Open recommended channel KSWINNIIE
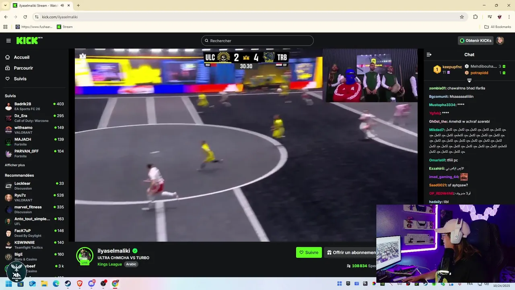Screen dimensions: 515x290 (34, 245)
